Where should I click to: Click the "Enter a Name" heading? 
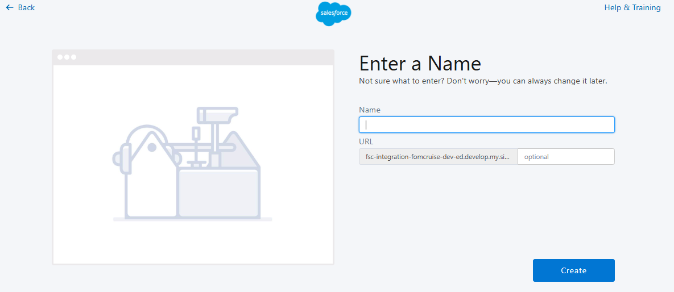pos(420,63)
